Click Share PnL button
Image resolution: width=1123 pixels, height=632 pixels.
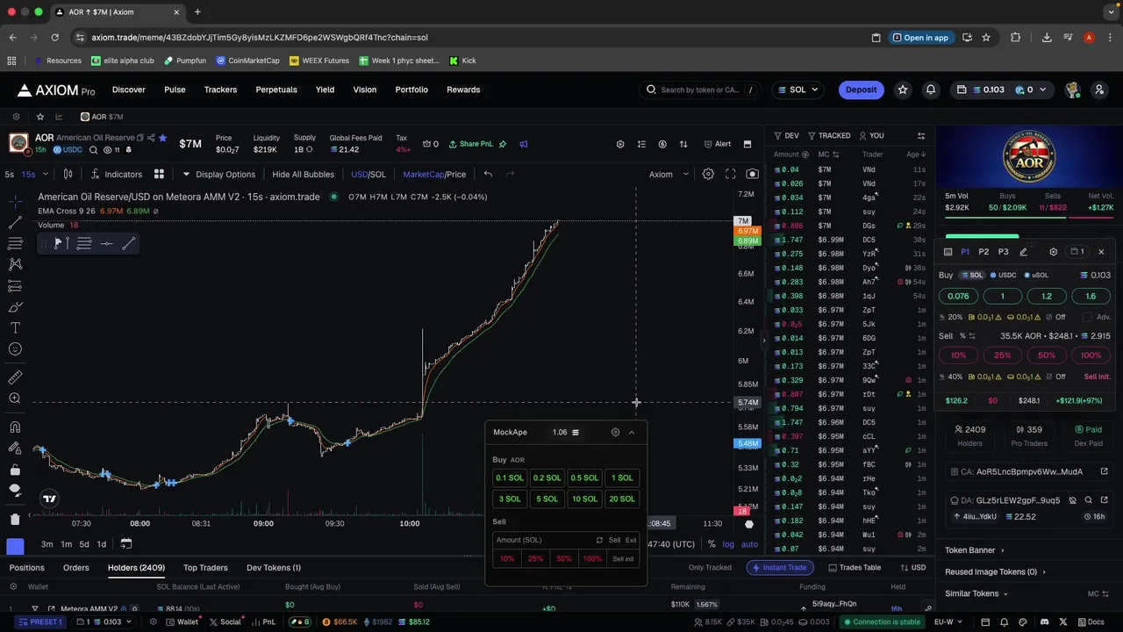(x=471, y=144)
